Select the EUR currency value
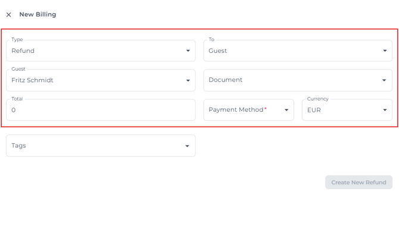This screenshot has height=245, width=399. 314,110
